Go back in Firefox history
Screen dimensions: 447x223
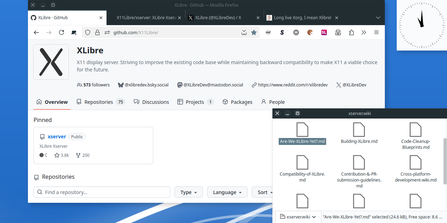tap(36, 32)
